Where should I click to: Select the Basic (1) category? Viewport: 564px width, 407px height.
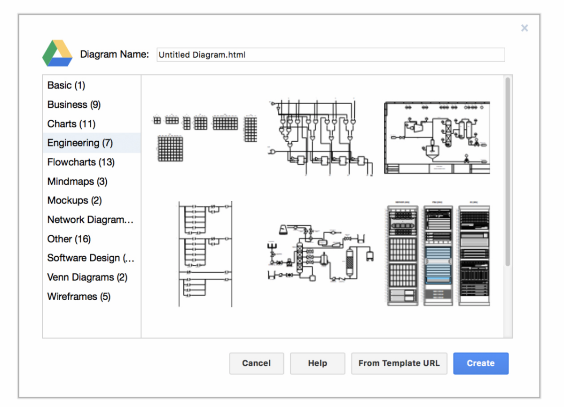point(66,85)
